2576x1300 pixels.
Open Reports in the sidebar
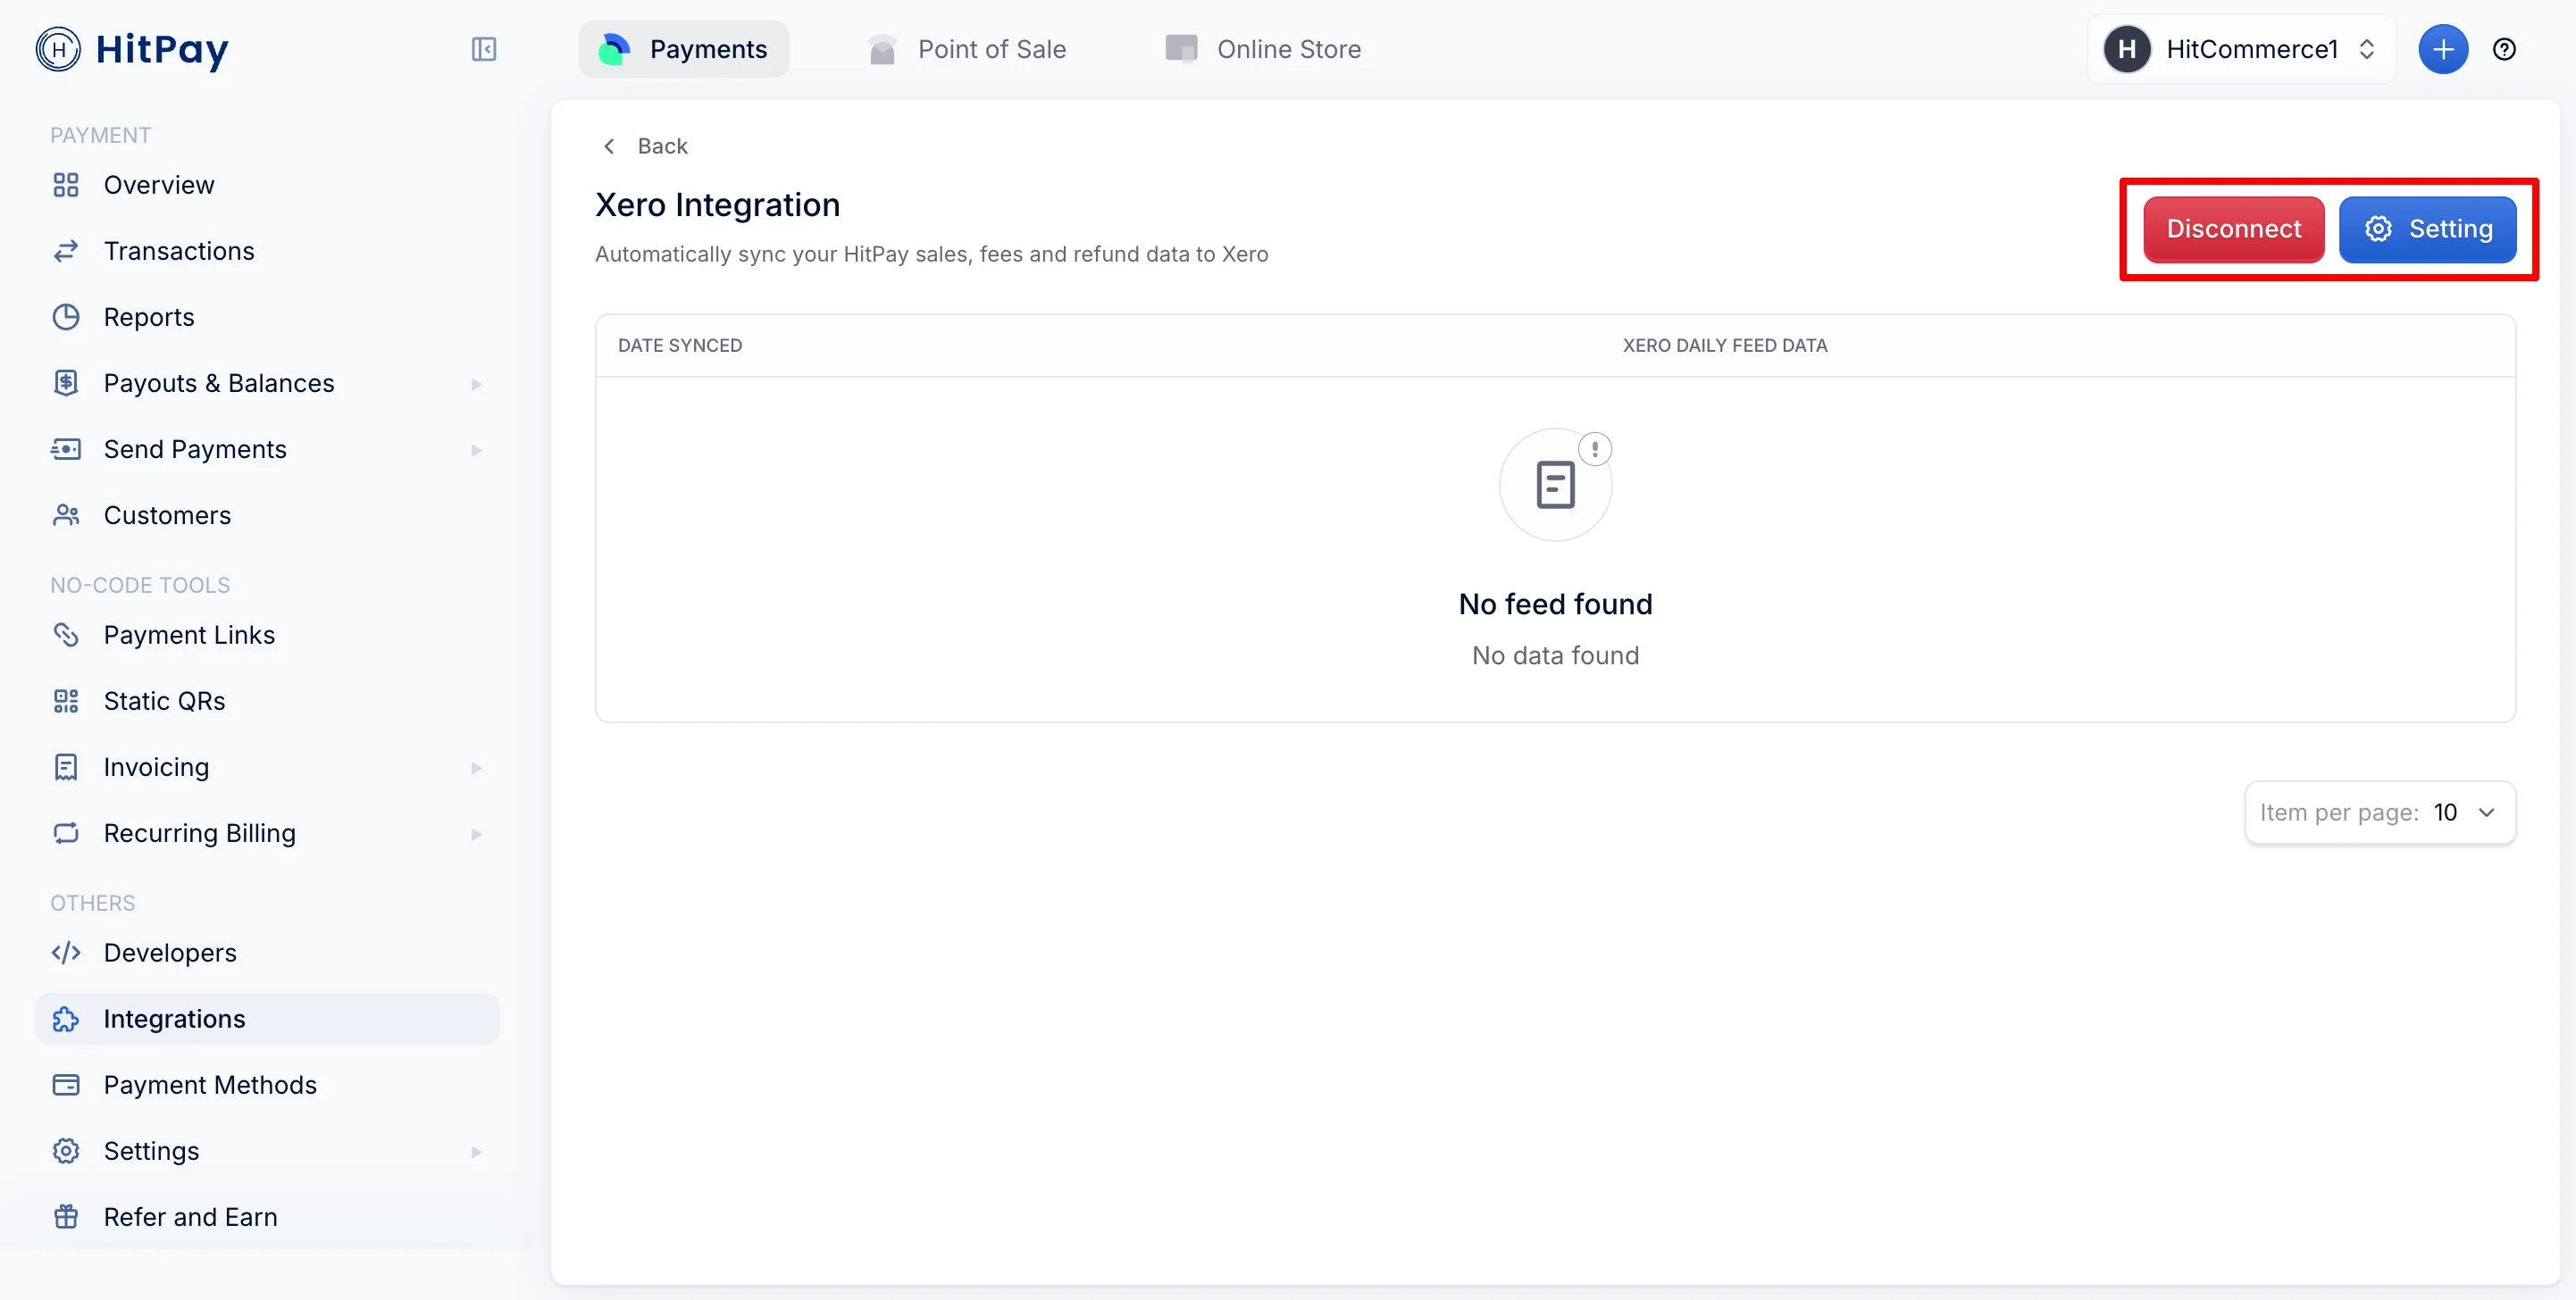(267, 317)
